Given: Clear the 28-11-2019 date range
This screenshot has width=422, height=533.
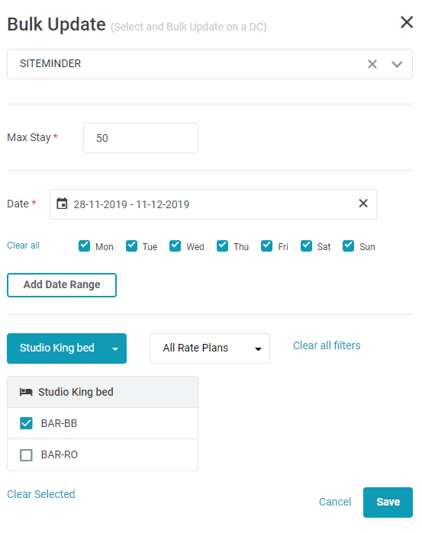Looking at the screenshot, I should pos(363,204).
